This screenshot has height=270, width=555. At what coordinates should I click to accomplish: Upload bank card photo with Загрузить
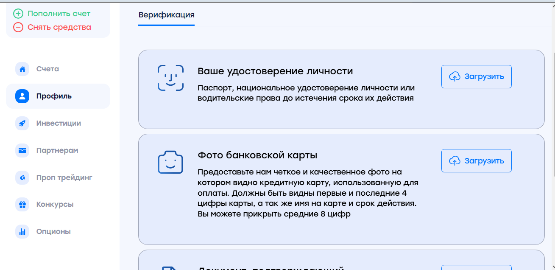click(476, 161)
